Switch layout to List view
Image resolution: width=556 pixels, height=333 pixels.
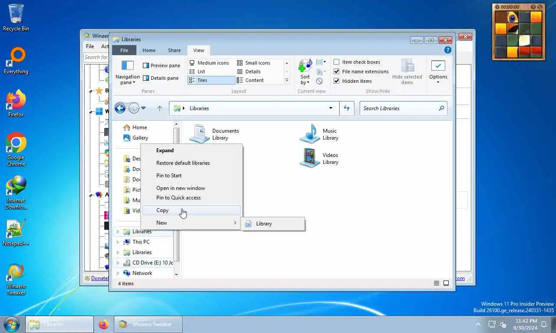[x=197, y=72]
